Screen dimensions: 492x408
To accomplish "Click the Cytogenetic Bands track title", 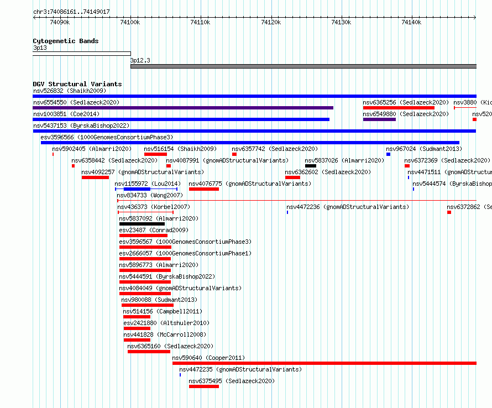I will click(x=66, y=41).
